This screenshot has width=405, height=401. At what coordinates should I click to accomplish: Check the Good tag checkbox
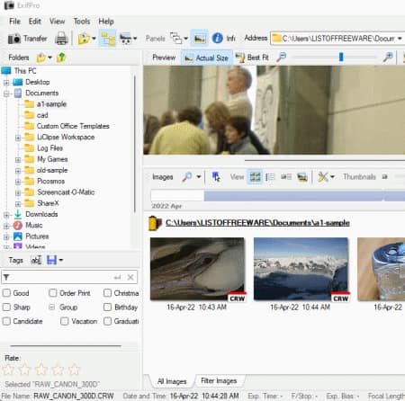[x=6, y=293]
